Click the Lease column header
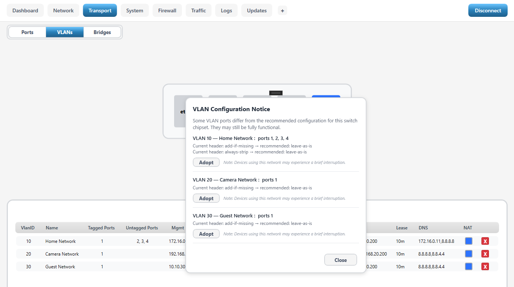 [402, 228]
